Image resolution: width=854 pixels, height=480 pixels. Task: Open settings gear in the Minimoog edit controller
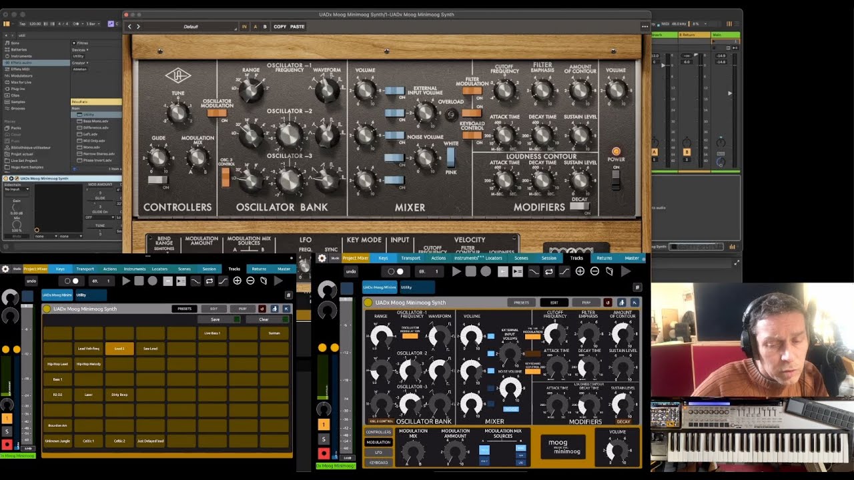(x=322, y=258)
